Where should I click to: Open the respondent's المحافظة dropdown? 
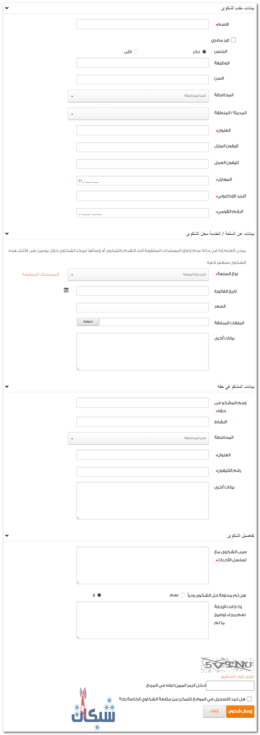138,438
